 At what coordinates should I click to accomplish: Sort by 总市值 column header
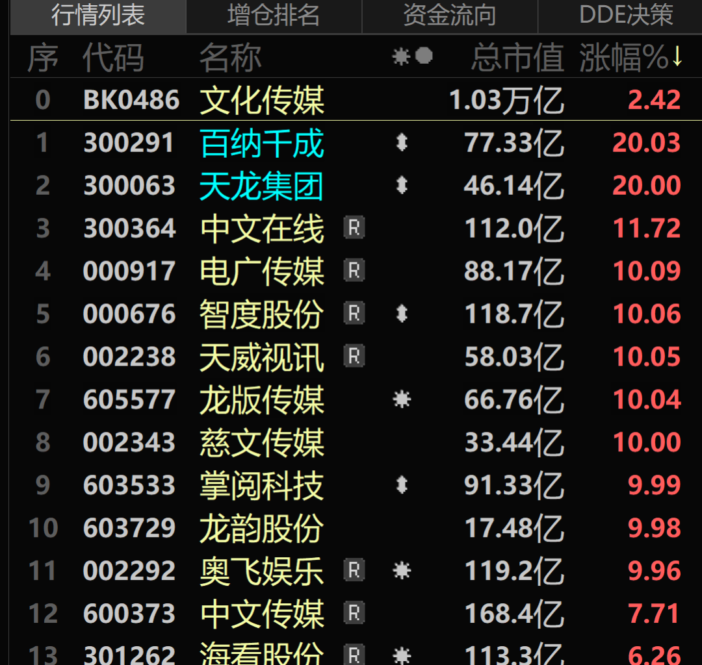tap(517, 58)
